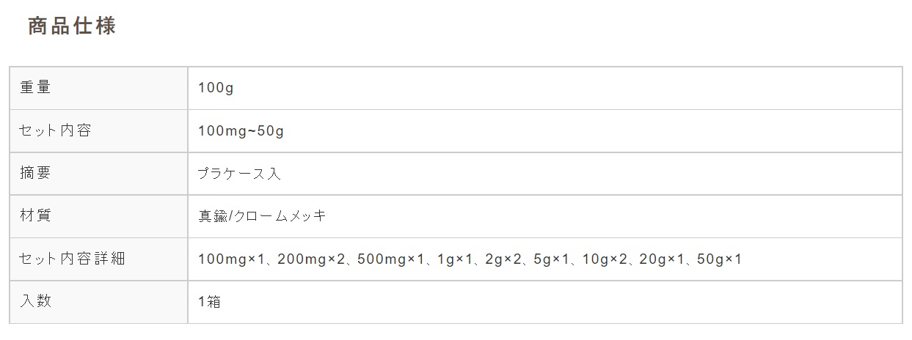Click the 100g weight value
Screen dimensions: 912x340
[x=216, y=89]
